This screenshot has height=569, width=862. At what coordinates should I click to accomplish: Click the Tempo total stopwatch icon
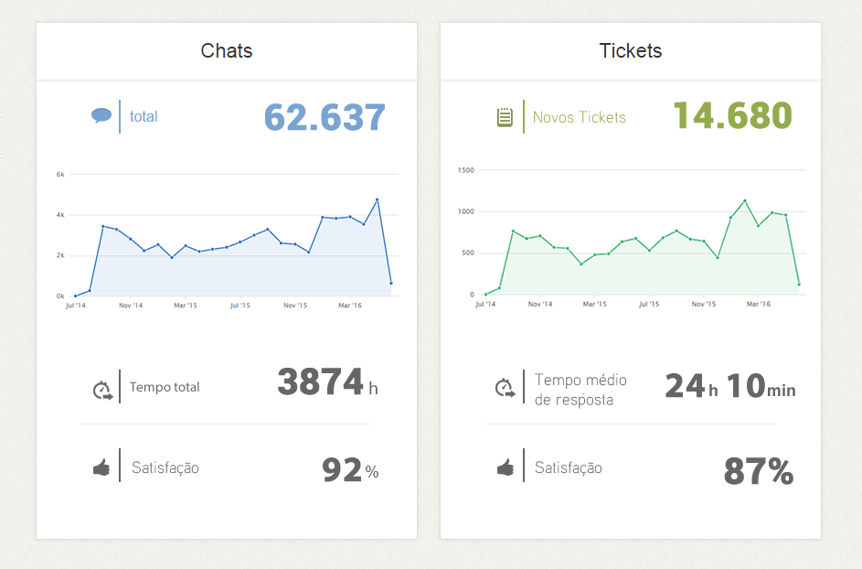click(x=101, y=390)
